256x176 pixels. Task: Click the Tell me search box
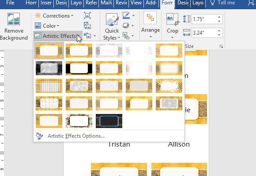click(x=226, y=3)
